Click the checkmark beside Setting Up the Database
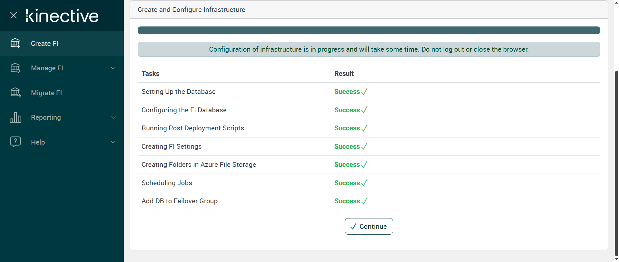 364,92
